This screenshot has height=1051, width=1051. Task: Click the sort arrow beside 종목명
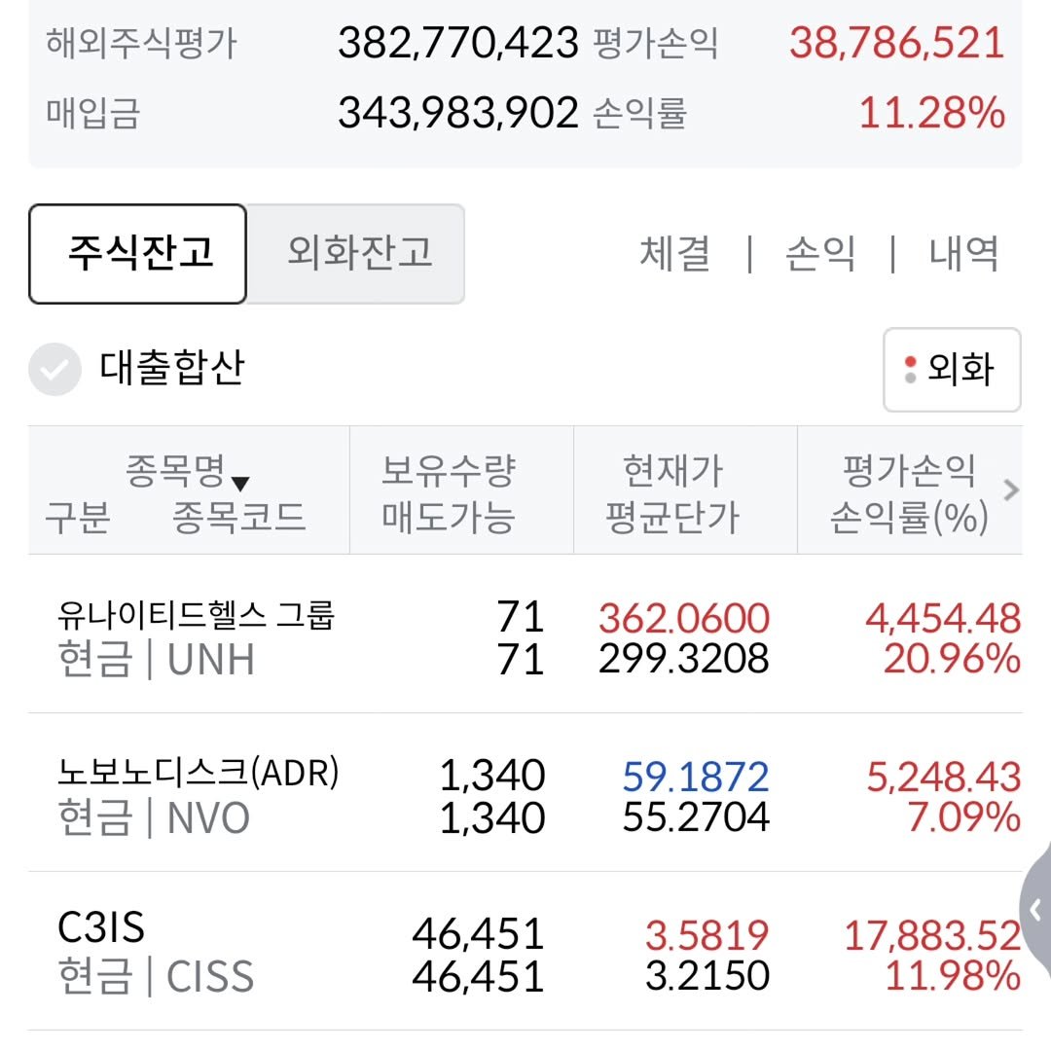tap(240, 483)
